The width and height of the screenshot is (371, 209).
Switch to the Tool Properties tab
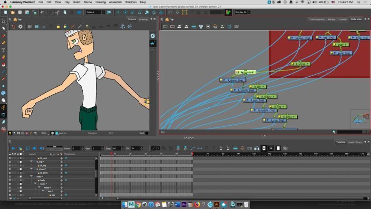coord(317,19)
